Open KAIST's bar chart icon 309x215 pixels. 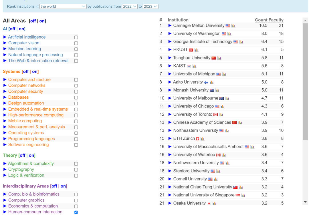click(194, 65)
